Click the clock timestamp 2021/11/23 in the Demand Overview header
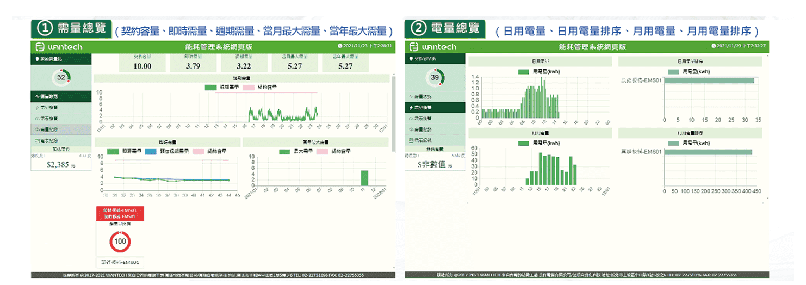806x285 pixels. tap(364, 46)
